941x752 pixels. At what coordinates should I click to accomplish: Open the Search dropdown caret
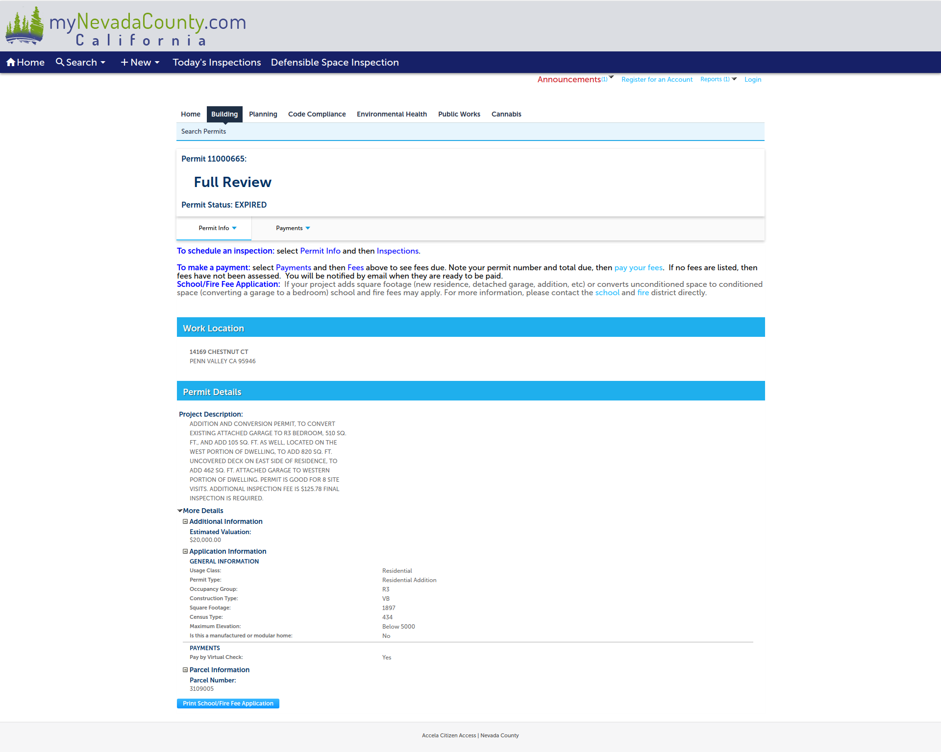103,63
